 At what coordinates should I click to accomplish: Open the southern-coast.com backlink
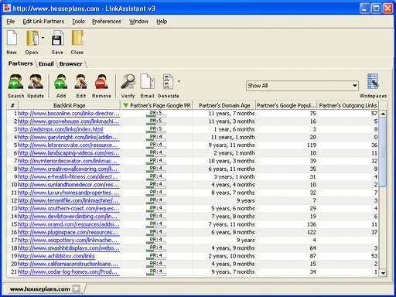[69, 209]
